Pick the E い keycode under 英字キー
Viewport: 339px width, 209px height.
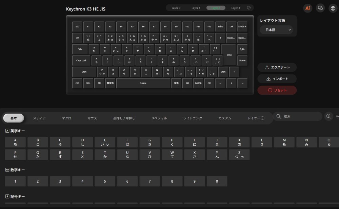(x=105, y=142)
